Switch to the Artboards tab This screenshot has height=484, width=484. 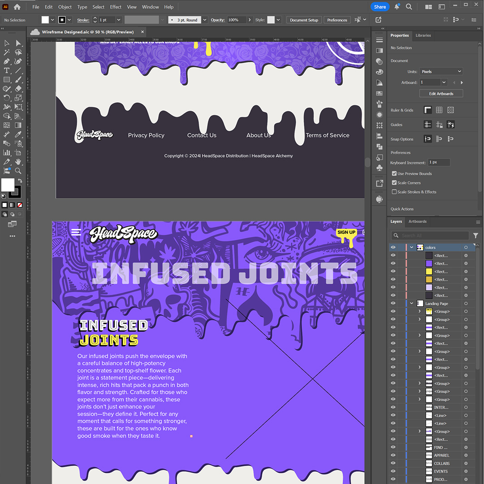point(417,221)
